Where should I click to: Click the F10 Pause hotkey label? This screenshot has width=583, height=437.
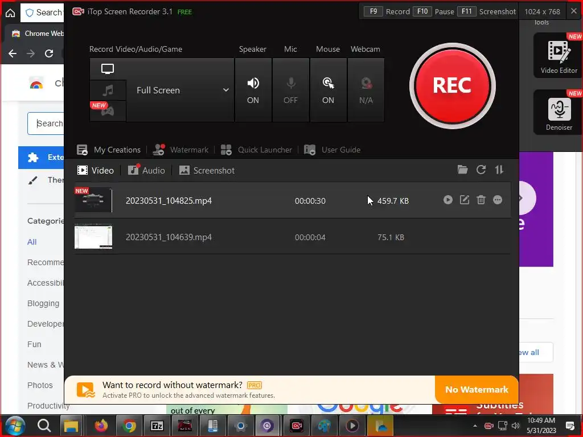pos(433,11)
